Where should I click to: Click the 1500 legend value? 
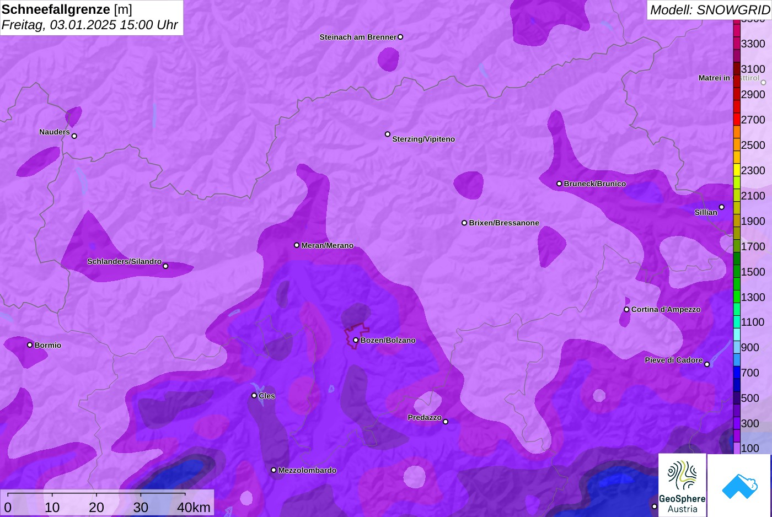[x=753, y=272]
